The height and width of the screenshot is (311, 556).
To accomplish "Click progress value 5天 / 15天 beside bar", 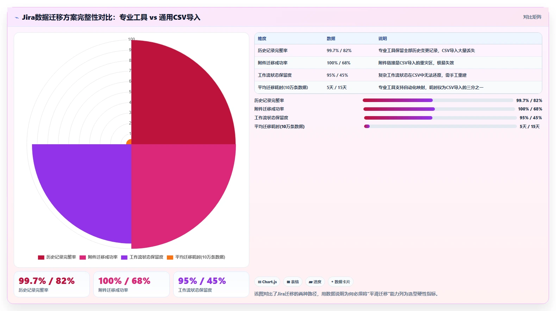I will point(530,127).
